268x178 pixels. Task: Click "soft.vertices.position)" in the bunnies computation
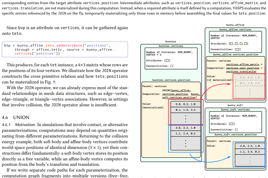click(179, 97)
